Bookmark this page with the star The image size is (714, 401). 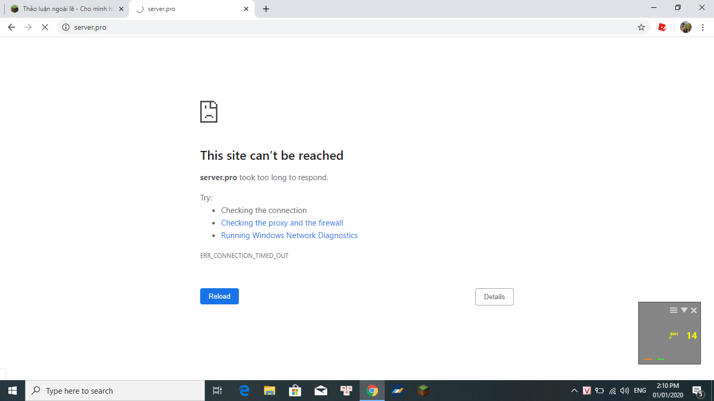coord(641,27)
